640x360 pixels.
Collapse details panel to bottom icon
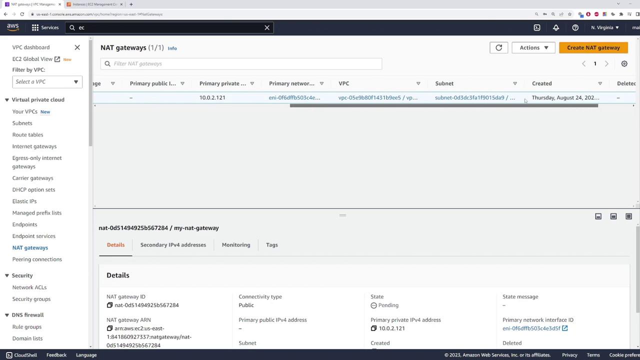coord(598,216)
